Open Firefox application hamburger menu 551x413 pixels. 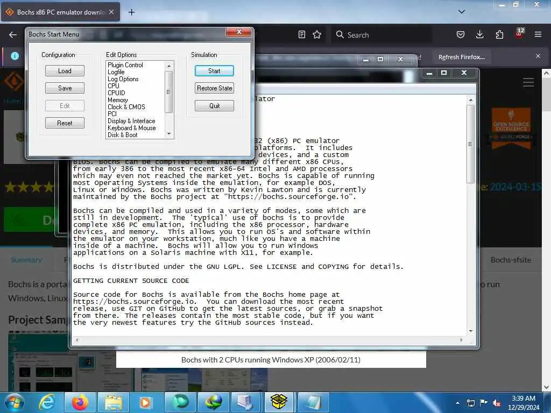pyautogui.click(x=538, y=34)
